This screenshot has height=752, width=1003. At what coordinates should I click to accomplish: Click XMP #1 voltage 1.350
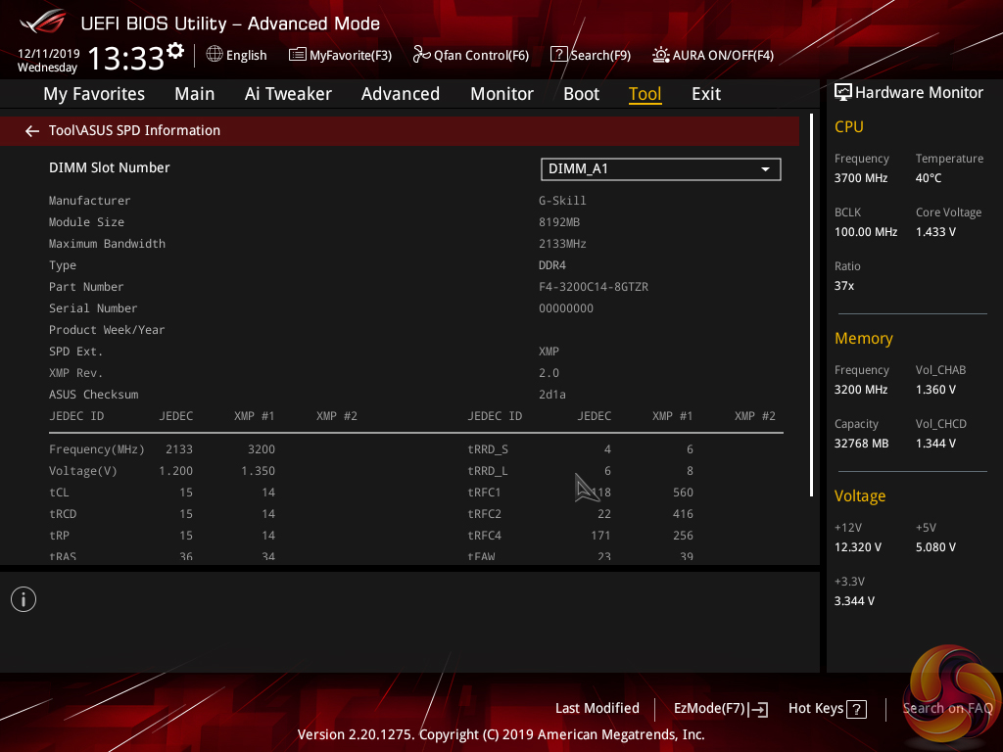click(x=258, y=471)
